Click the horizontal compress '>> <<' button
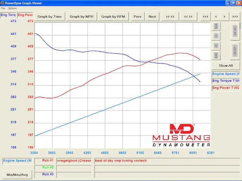Image resolution: width=242 pixels, height=181 pixels. click(170, 16)
